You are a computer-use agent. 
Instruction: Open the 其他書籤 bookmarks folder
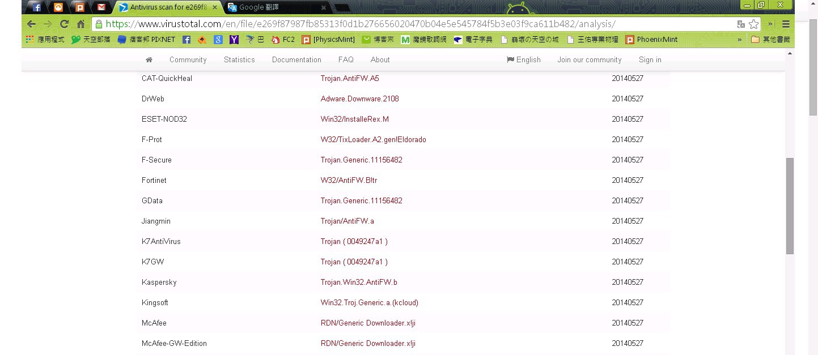(x=770, y=40)
